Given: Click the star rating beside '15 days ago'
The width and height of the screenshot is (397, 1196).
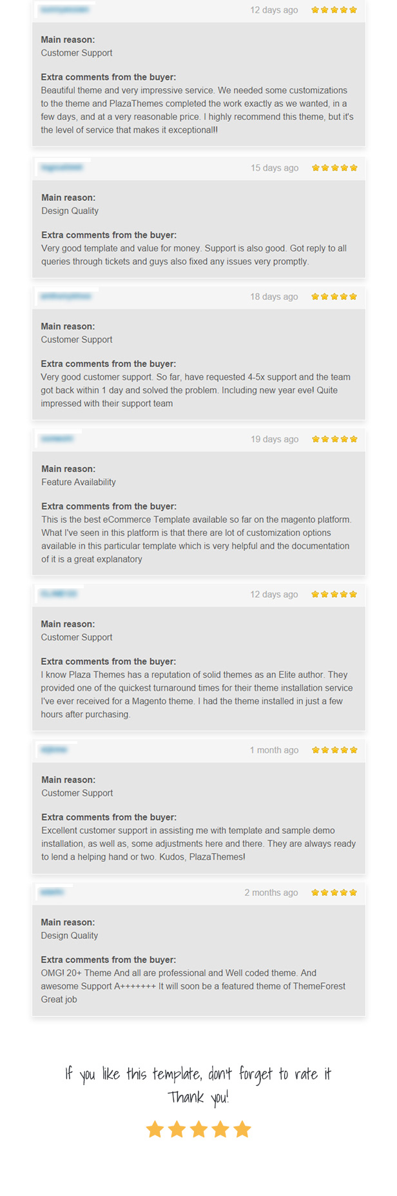Looking at the screenshot, I should [x=334, y=168].
